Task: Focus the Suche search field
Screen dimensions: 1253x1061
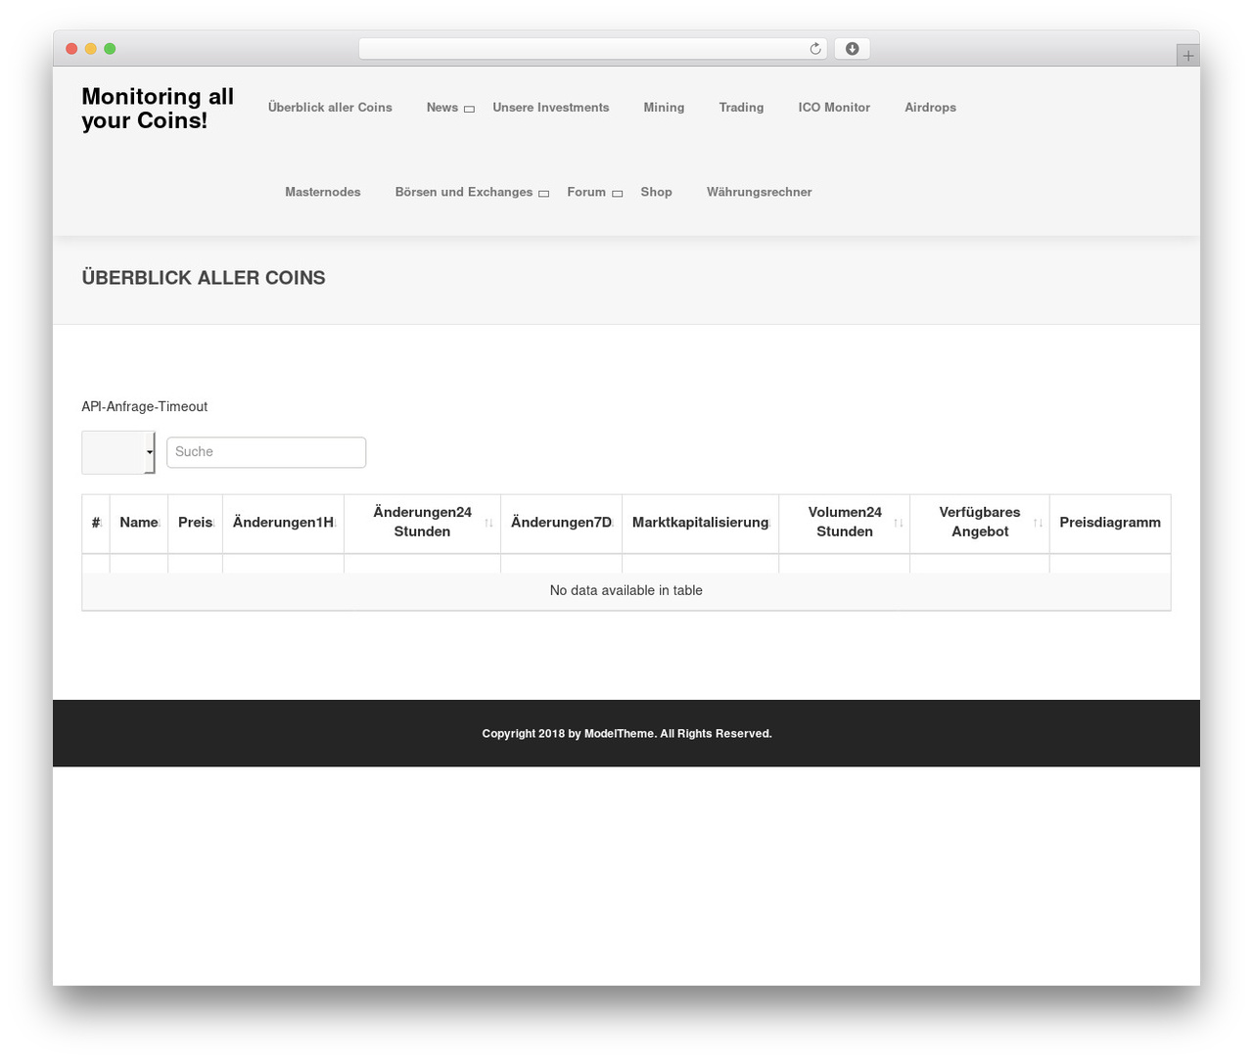Action: 266,452
